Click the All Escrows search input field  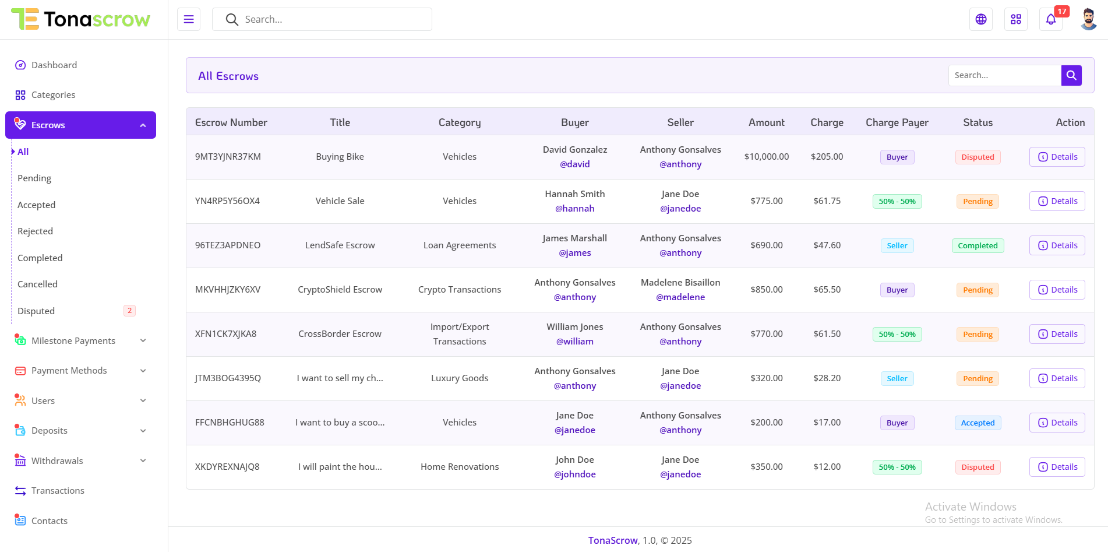(1004, 75)
